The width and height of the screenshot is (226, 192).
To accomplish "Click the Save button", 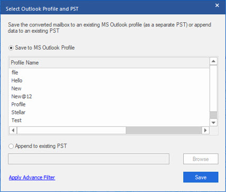I will [x=201, y=177].
